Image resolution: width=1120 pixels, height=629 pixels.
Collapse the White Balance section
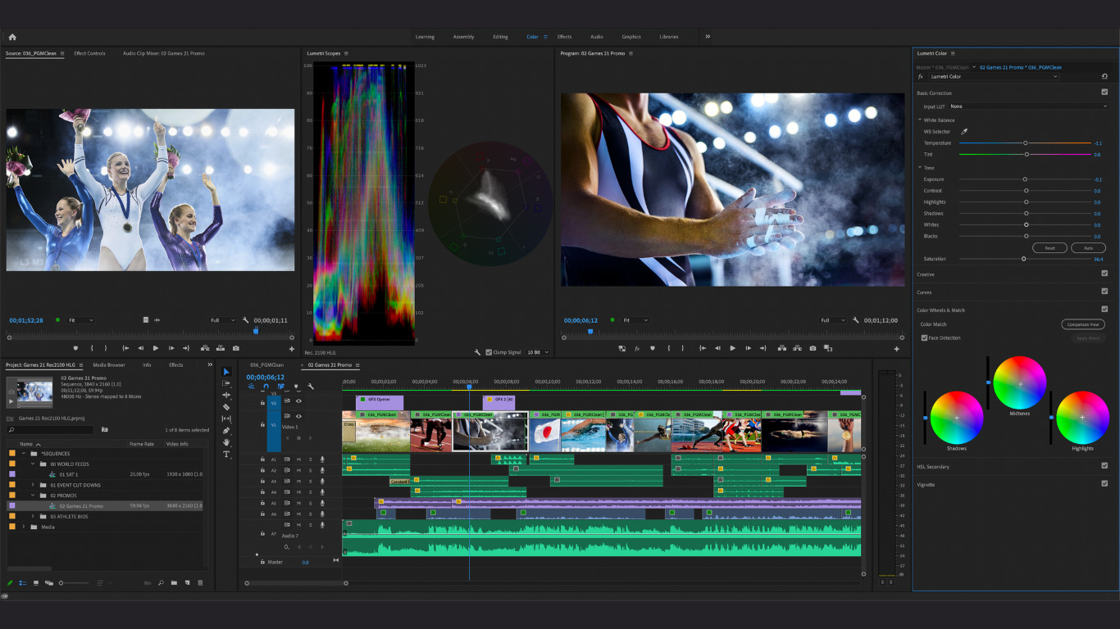920,120
